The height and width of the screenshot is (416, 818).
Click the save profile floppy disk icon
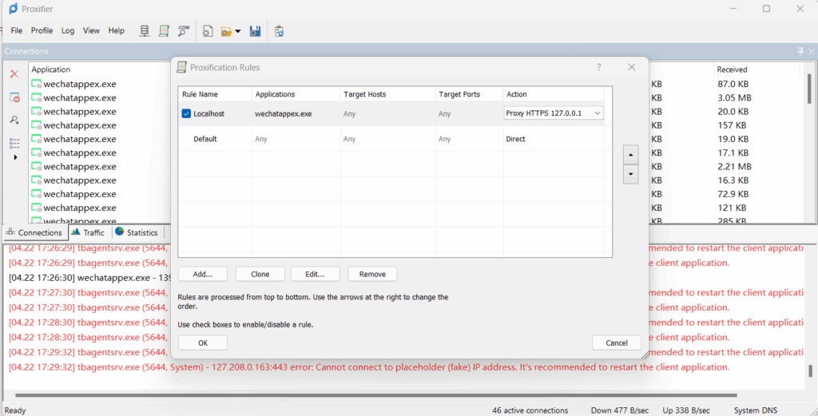pos(256,32)
